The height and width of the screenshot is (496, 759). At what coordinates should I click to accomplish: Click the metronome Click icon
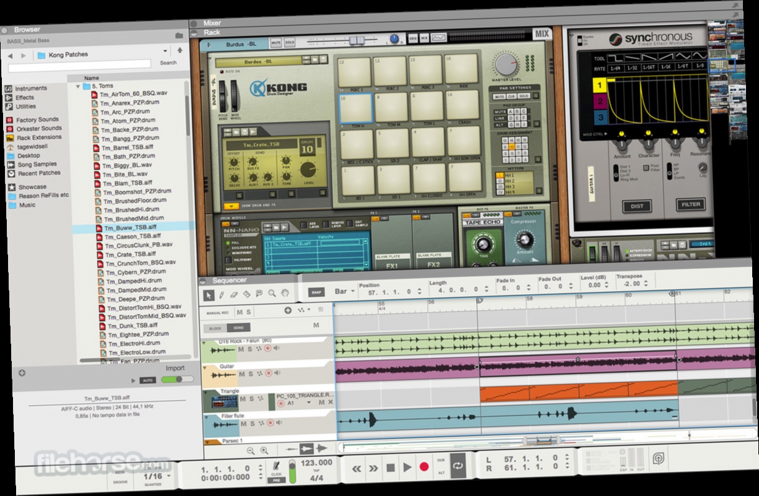[276, 466]
